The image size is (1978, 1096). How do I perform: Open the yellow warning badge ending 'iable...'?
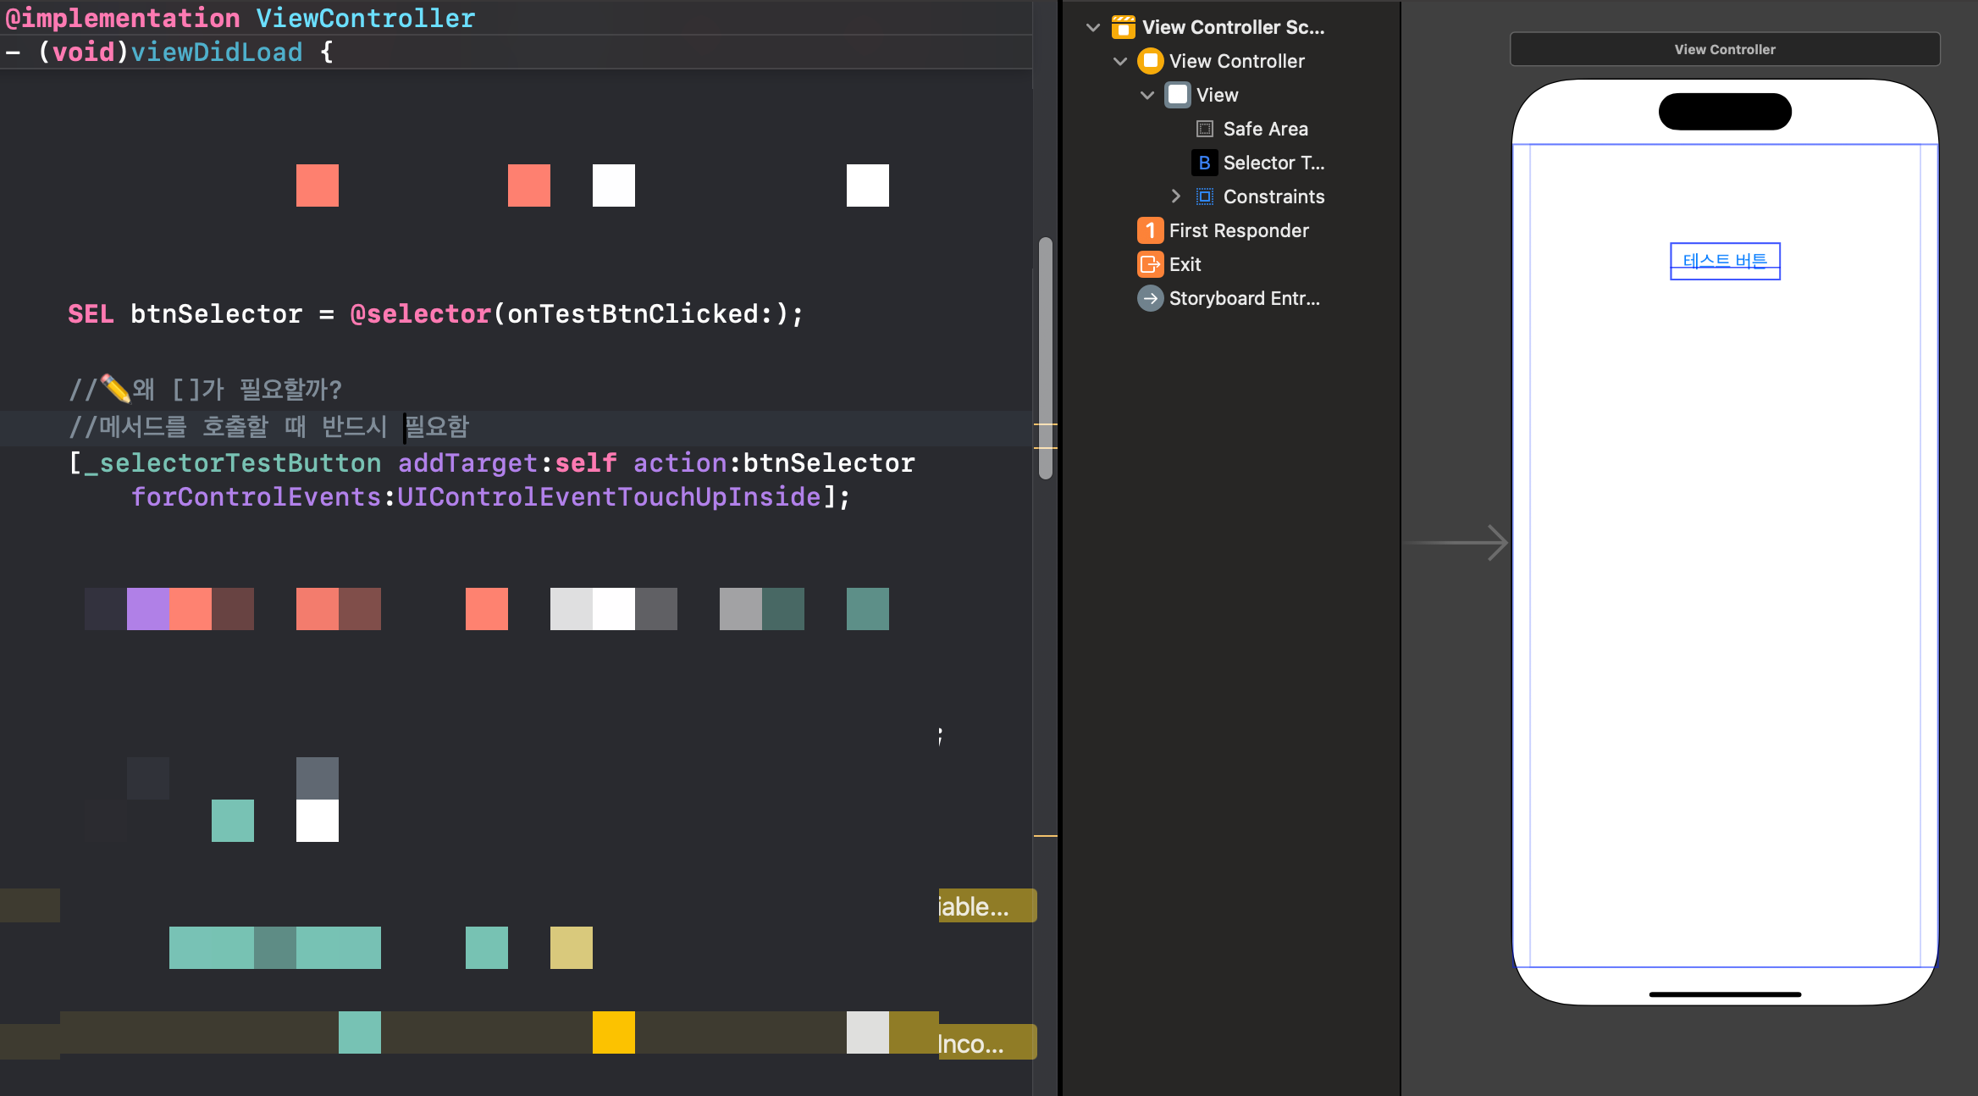(987, 906)
